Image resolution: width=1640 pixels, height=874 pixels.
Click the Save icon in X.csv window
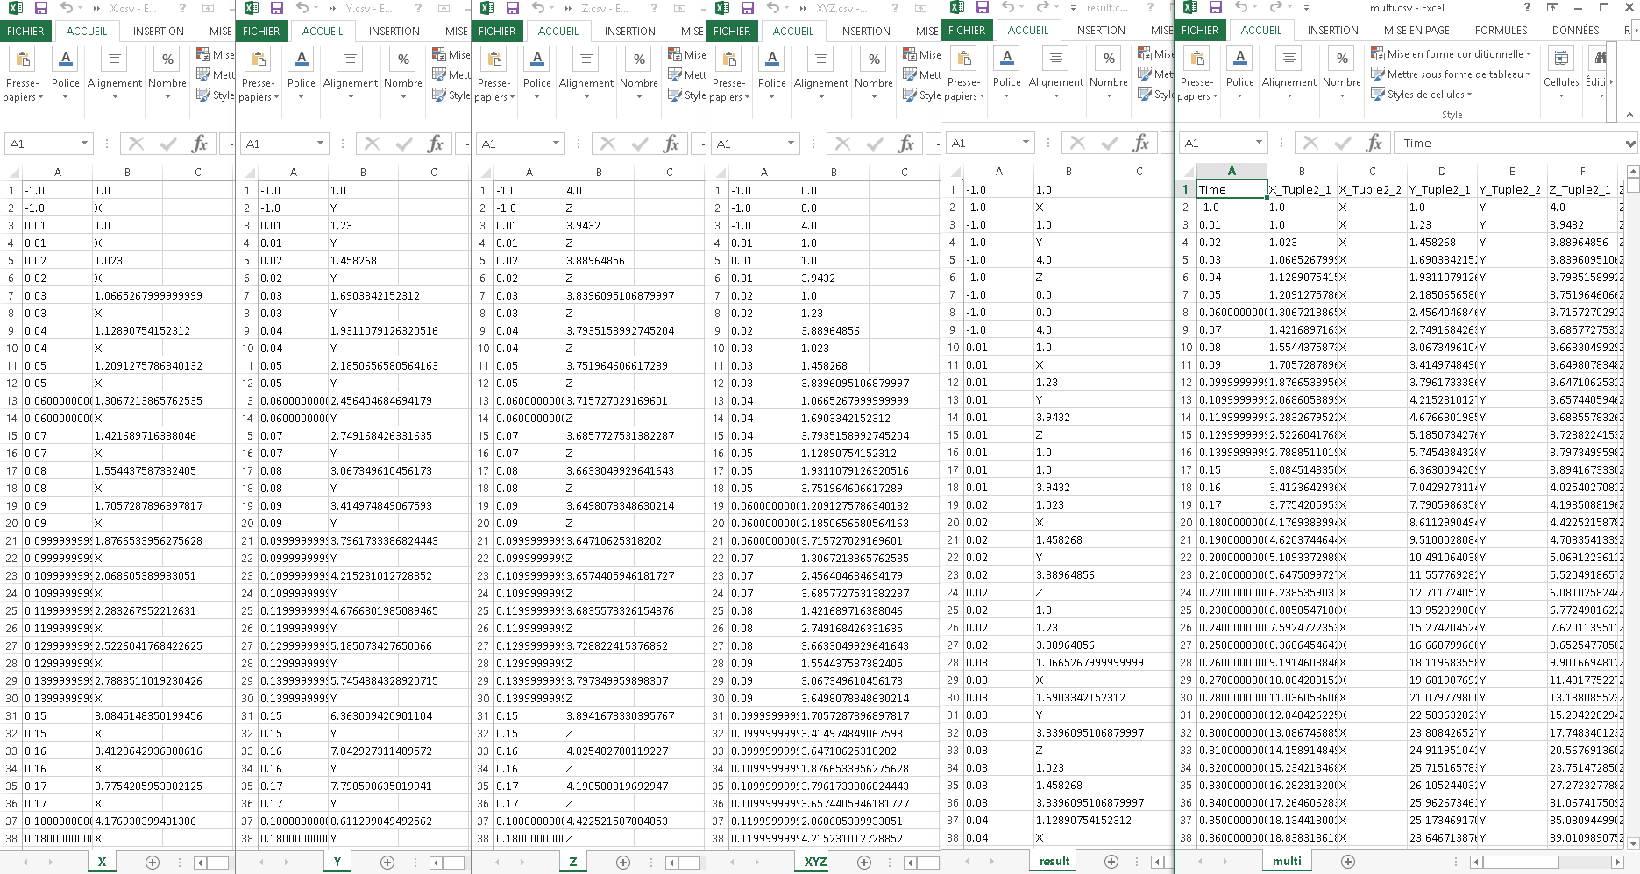40,8
